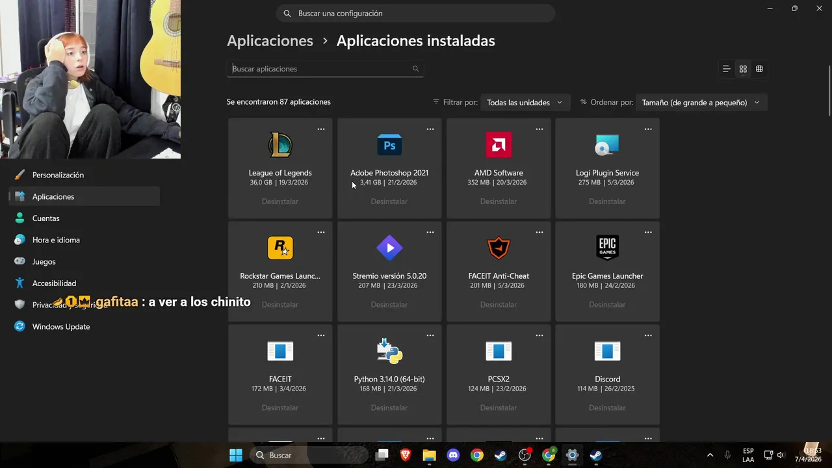832x468 pixels.
Task: Click the microphone tray icon
Action: tap(727, 455)
